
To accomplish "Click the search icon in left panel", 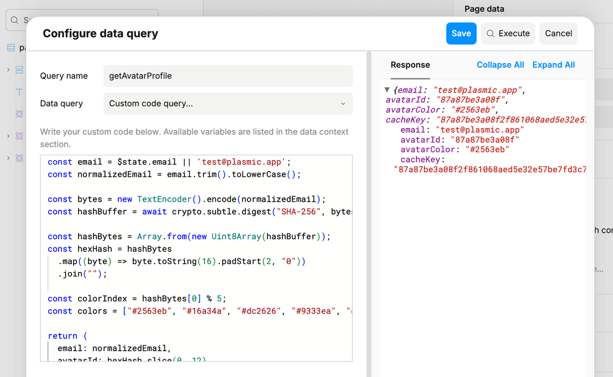I will (x=15, y=20).
